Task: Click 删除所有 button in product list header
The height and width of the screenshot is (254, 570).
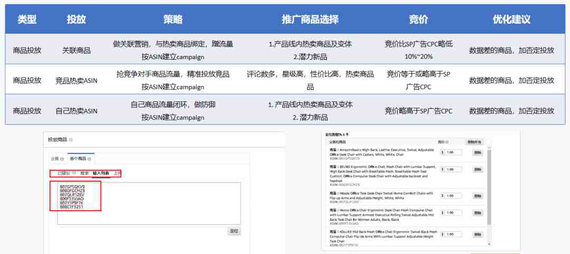Action: (x=475, y=142)
